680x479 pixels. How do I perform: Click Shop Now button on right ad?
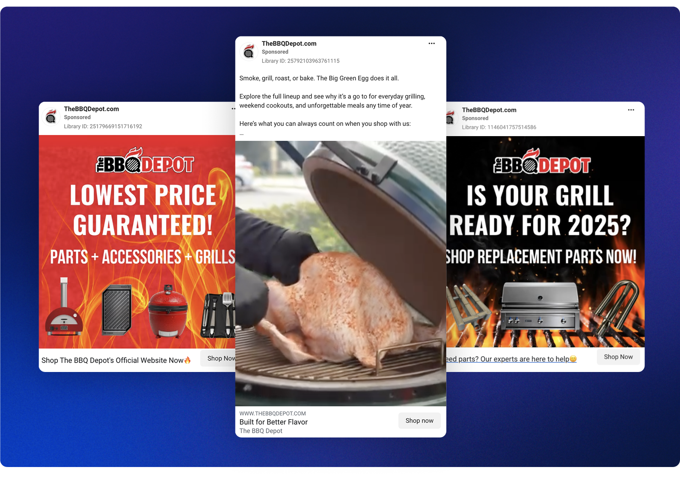click(618, 357)
